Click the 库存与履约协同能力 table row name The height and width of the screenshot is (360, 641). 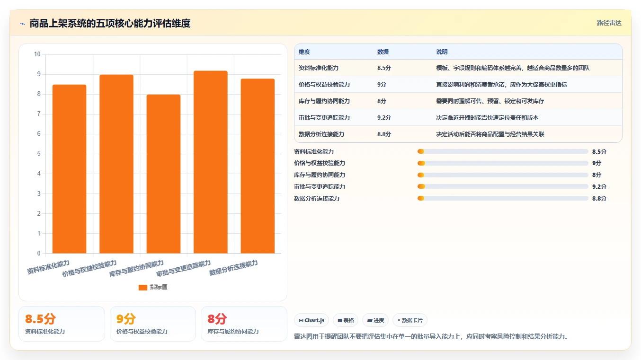[x=324, y=101]
